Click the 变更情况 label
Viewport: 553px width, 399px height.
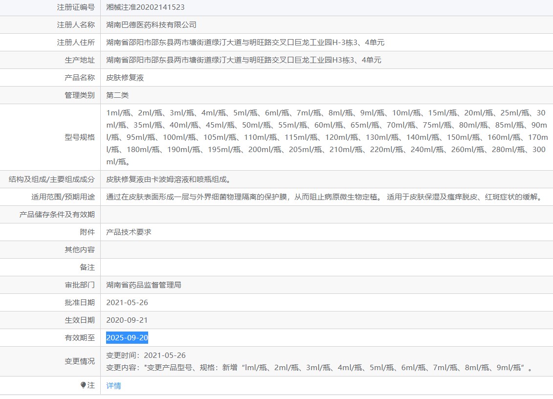[x=80, y=361]
